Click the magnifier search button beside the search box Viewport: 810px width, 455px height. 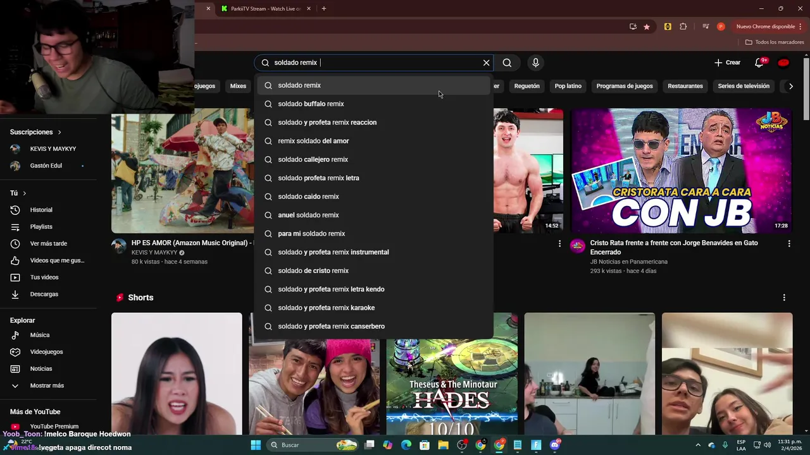[x=507, y=63]
